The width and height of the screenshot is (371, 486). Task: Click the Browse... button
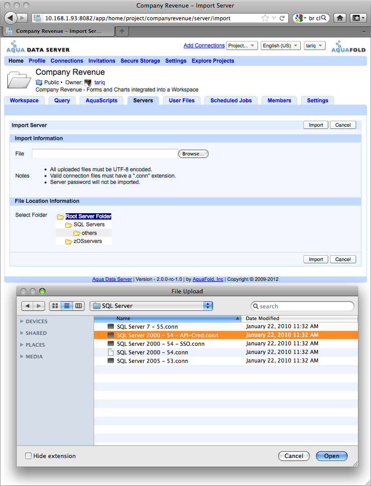coord(193,154)
